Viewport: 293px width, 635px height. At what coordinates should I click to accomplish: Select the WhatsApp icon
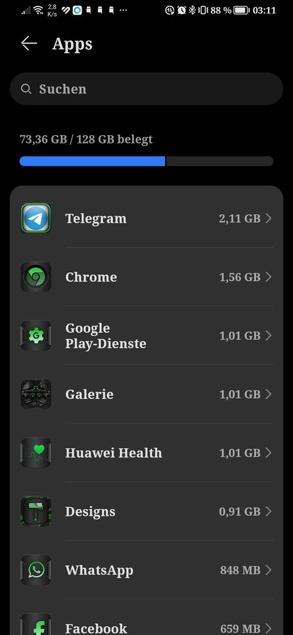point(36,570)
